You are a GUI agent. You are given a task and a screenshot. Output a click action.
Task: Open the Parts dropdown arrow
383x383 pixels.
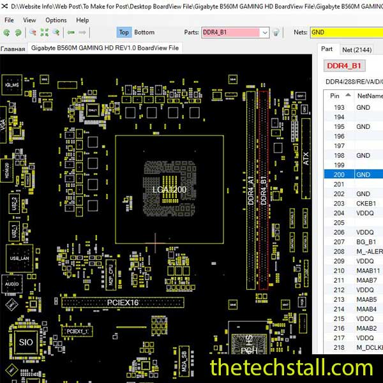(x=265, y=33)
